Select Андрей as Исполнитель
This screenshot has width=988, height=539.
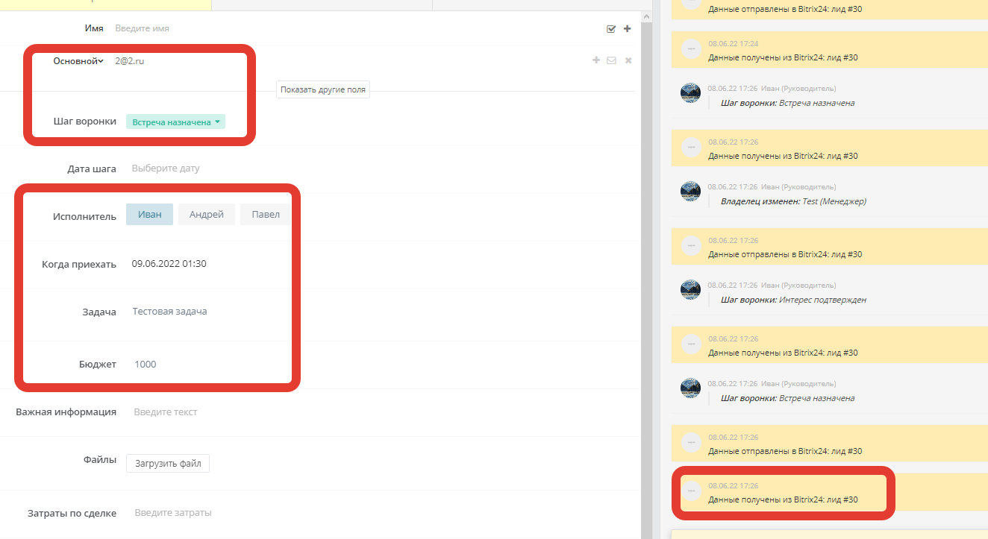click(x=207, y=214)
